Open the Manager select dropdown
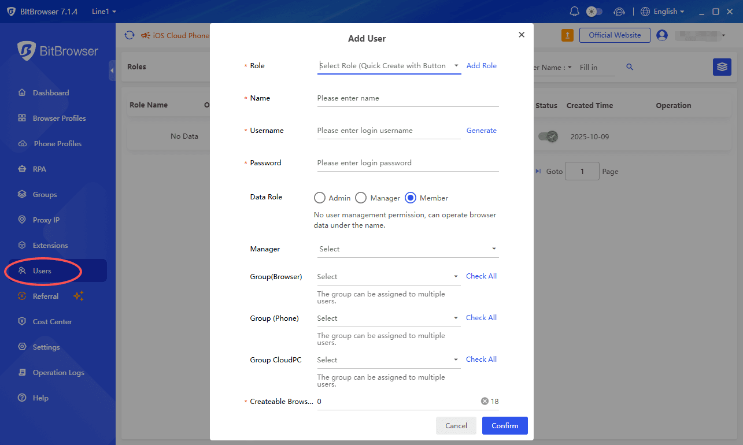The height and width of the screenshot is (445, 743). pos(408,249)
